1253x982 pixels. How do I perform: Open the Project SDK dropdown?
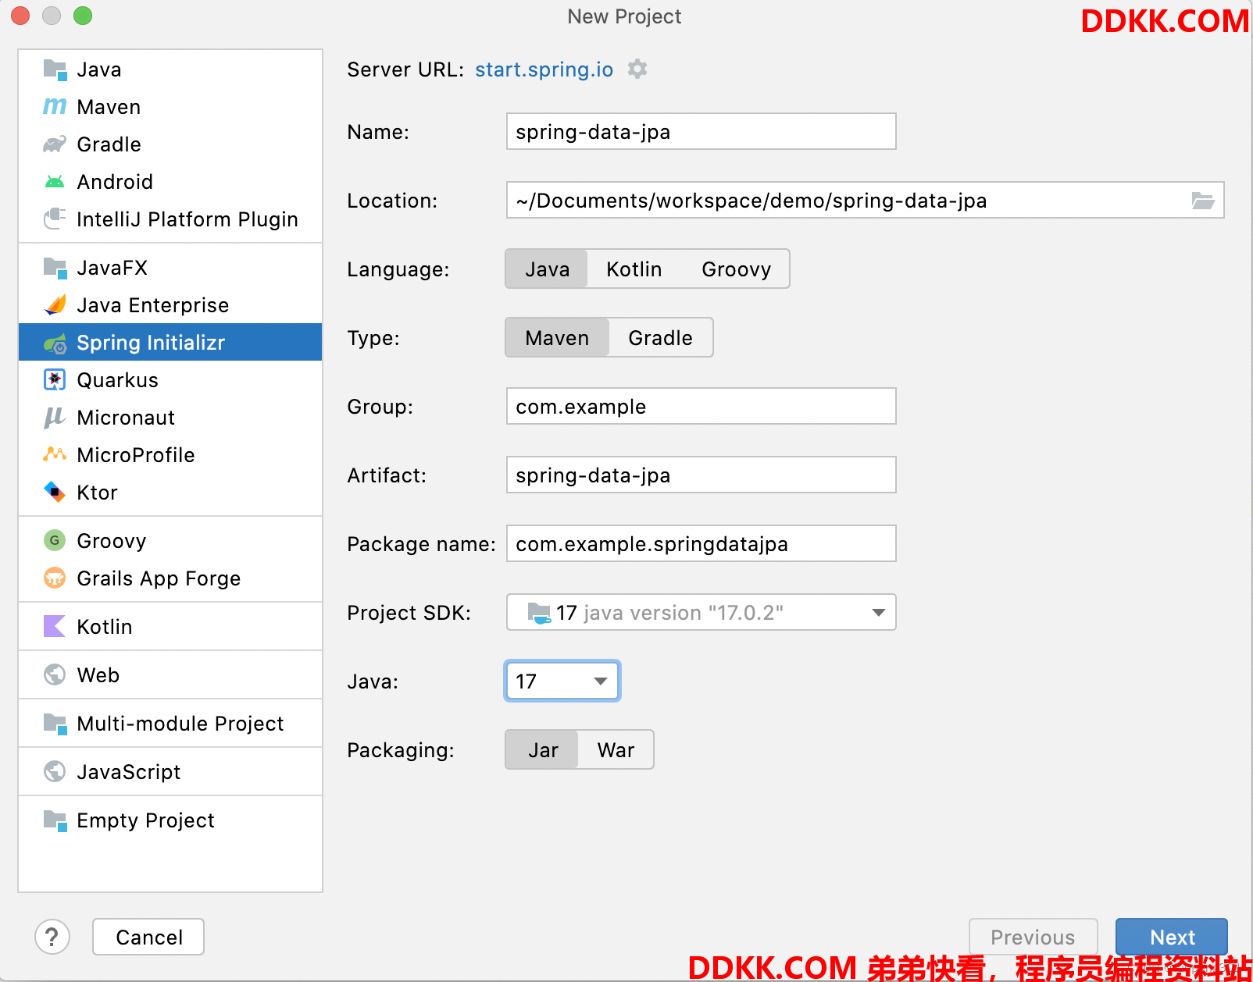pyautogui.click(x=701, y=612)
